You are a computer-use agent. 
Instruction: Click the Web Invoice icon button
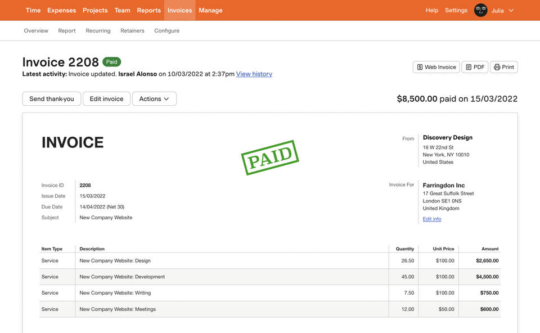pyautogui.click(x=436, y=67)
